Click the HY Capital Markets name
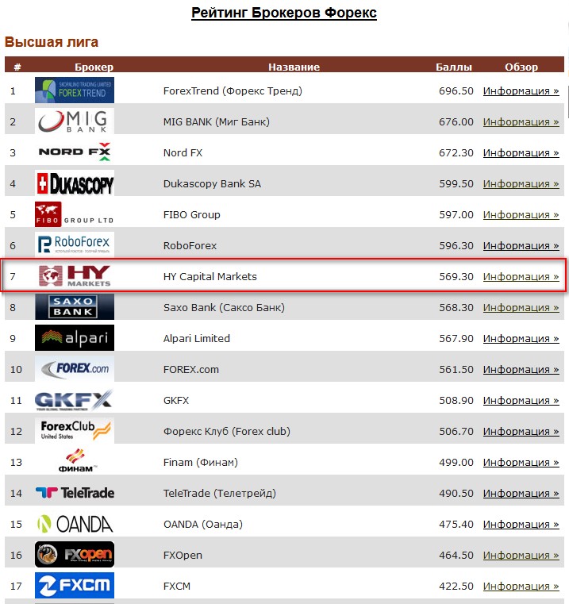This screenshot has height=604, width=569. (210, 276)
